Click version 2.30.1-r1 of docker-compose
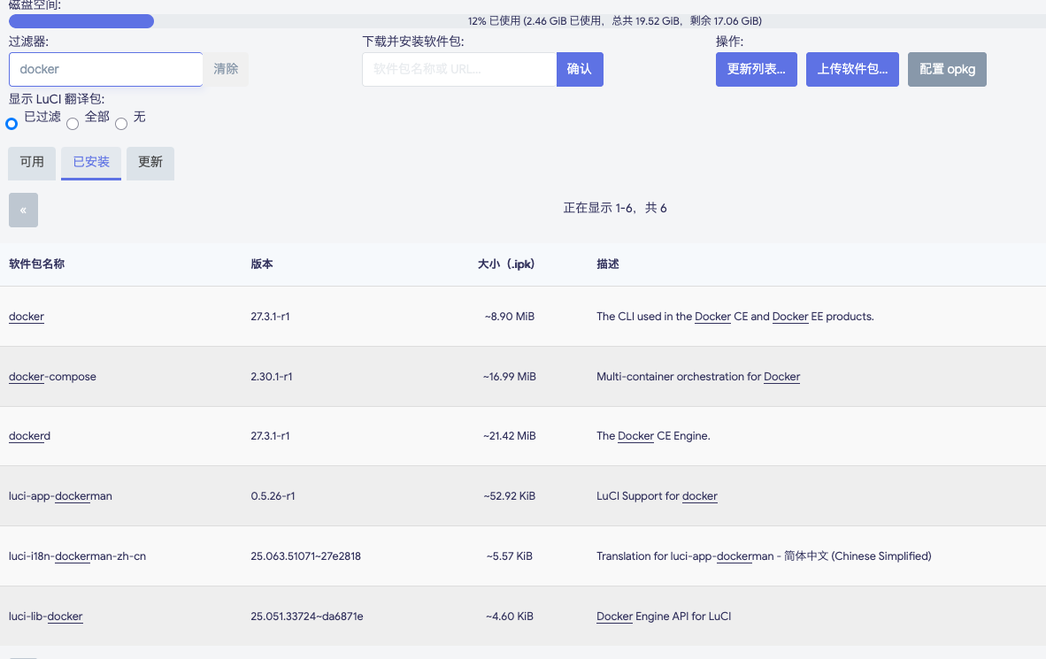The image size is (1046, 659). tap(272, 377)
